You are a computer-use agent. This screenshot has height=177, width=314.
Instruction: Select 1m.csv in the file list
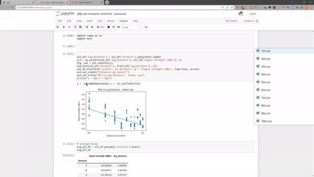[266, 51]
